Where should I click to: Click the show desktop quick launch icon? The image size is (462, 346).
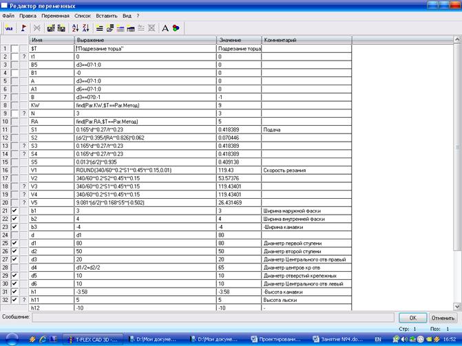53,339
